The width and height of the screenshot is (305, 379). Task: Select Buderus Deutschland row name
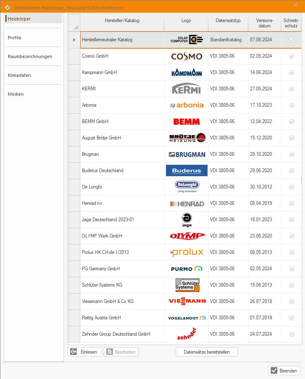click(102, 170)
